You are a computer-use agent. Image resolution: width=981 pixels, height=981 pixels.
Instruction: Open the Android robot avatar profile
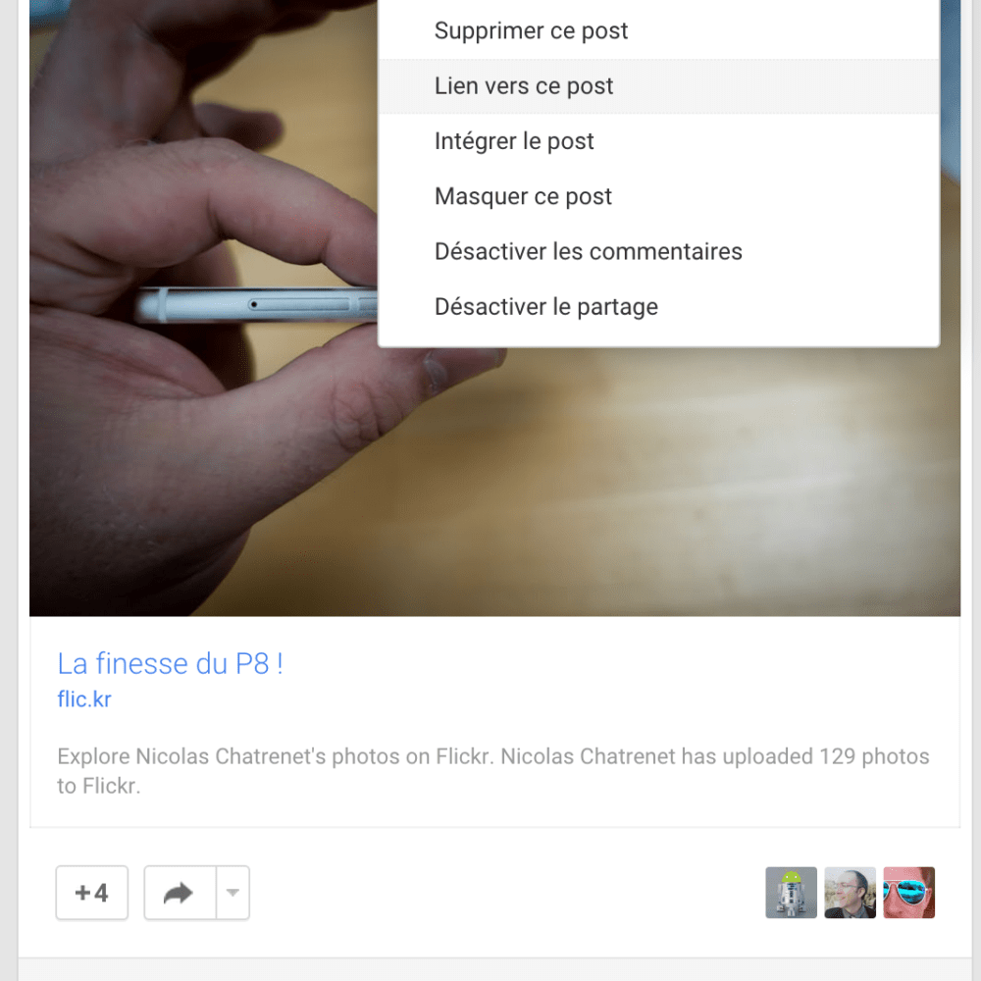click(791, 893)
